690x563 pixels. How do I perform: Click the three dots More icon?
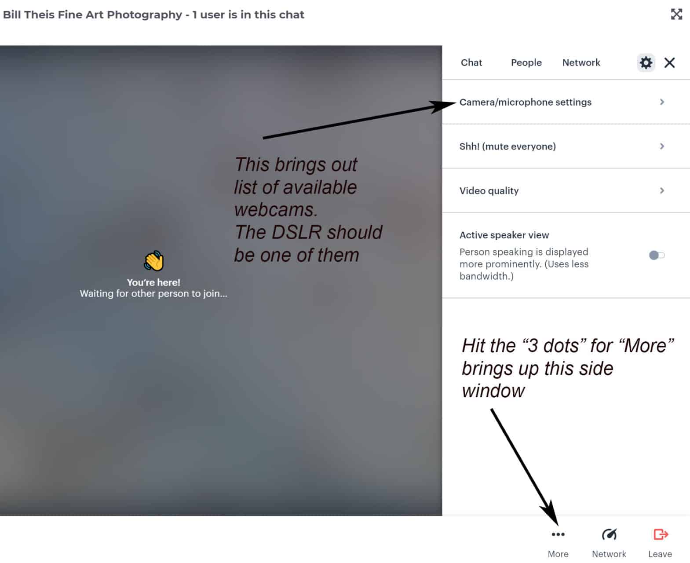click(x=558, y=534)
